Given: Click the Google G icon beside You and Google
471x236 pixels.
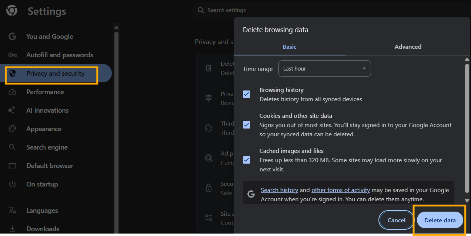Looking at the screenshot, I should (x=12, y=37).
